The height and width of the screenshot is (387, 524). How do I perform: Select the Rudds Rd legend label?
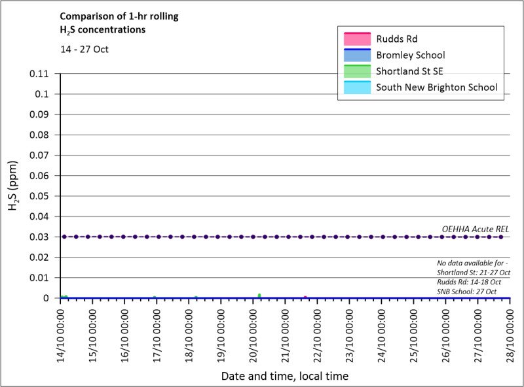point(396,39)
